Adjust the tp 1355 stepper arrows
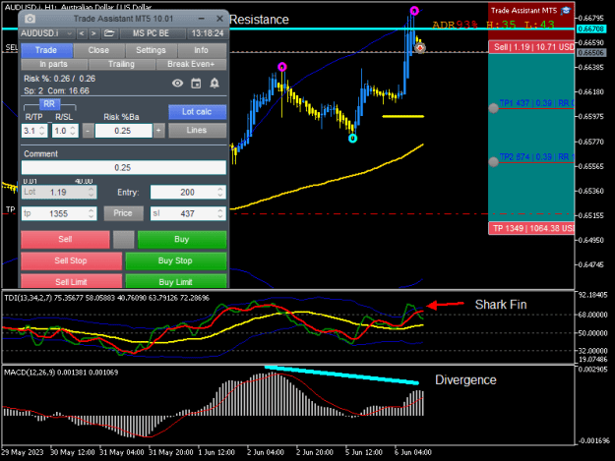 point(92,213)
